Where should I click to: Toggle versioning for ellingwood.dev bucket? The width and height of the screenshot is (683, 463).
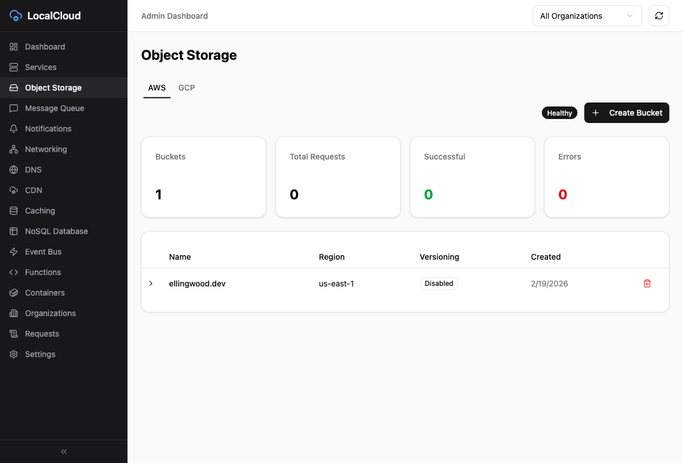point(439,283)
